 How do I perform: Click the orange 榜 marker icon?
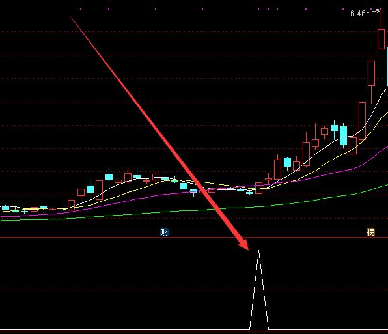click(370, 232)
